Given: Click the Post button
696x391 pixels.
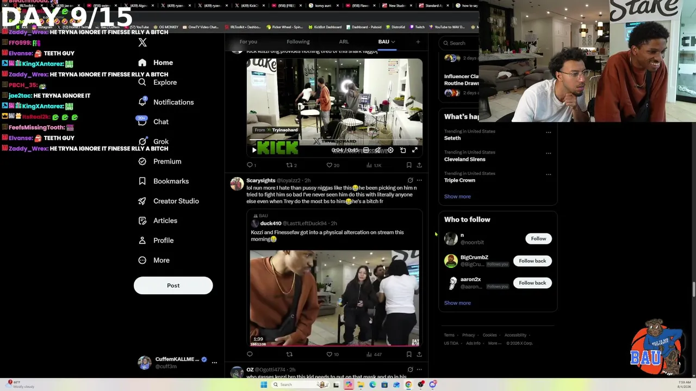Looking at the screenshot, I should click(x=173, y=286).
